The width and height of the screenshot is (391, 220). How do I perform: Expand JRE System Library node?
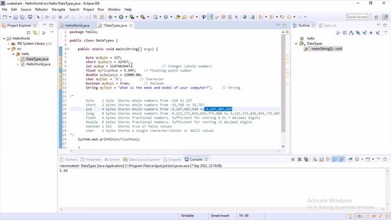pos(9,43)
